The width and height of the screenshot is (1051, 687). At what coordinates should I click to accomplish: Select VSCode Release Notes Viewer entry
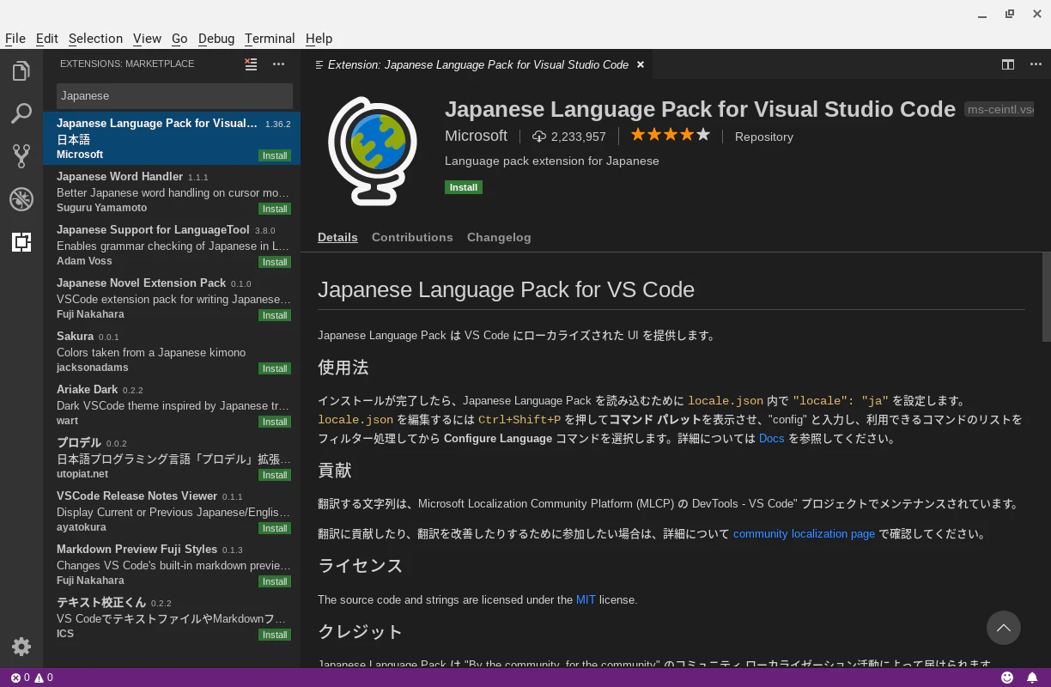pyautogui.click(x=172, y=511)
